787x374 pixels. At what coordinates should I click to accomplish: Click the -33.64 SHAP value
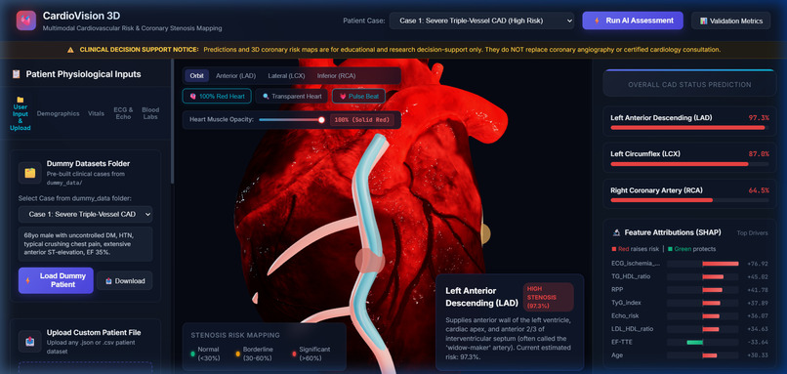pos(758,343)
